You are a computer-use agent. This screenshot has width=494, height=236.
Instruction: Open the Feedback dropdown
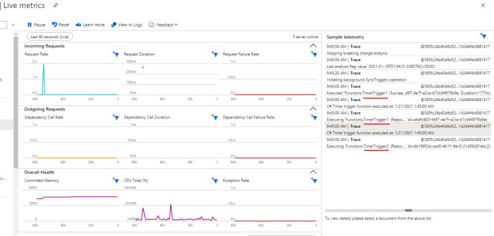pos(163,25)
